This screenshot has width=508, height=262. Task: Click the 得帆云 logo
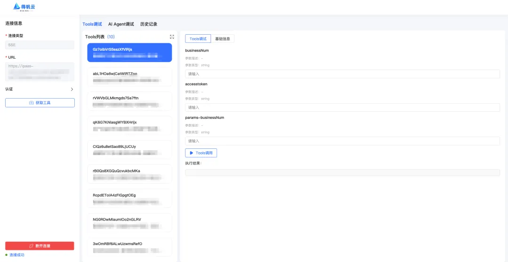(x=24, y=7)
